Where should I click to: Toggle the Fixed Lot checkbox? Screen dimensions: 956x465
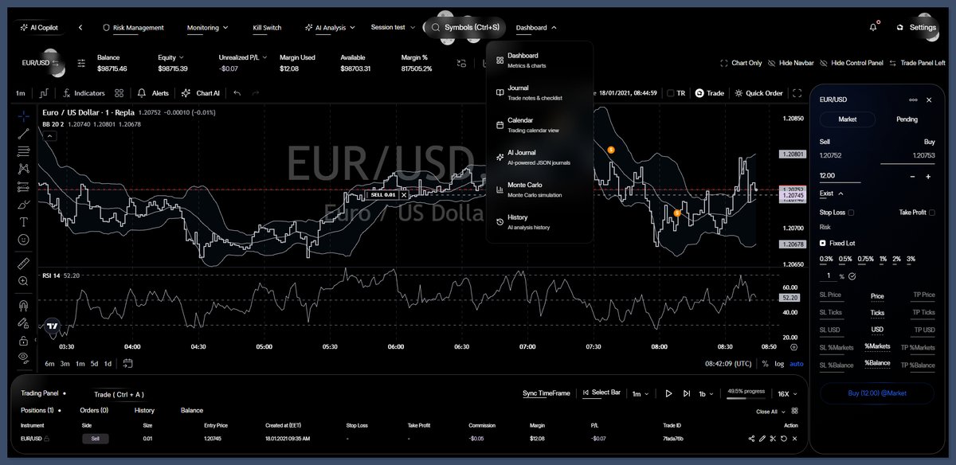pyautogui.click(x=823, y=243)
